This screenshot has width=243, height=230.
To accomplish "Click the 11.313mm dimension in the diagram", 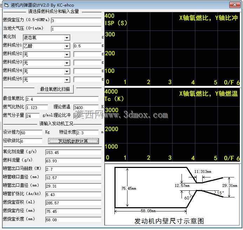I will (203, 171).
